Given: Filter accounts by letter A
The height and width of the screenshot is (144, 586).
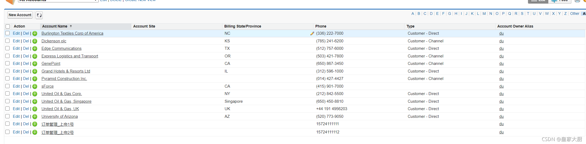Looking at the screenshot, I should coord(413,13).
